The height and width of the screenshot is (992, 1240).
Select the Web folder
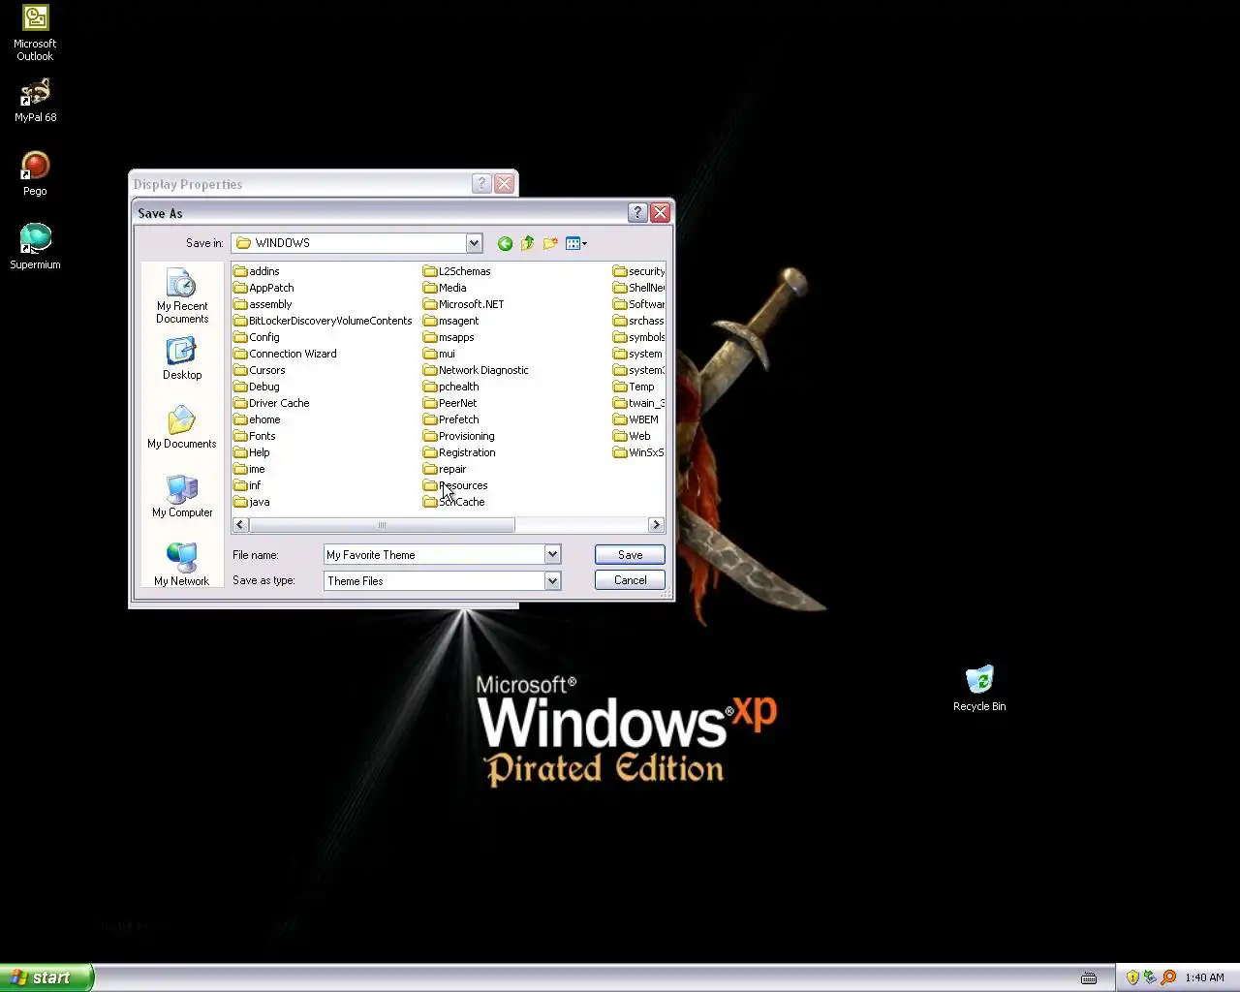[x=633, y=436]
